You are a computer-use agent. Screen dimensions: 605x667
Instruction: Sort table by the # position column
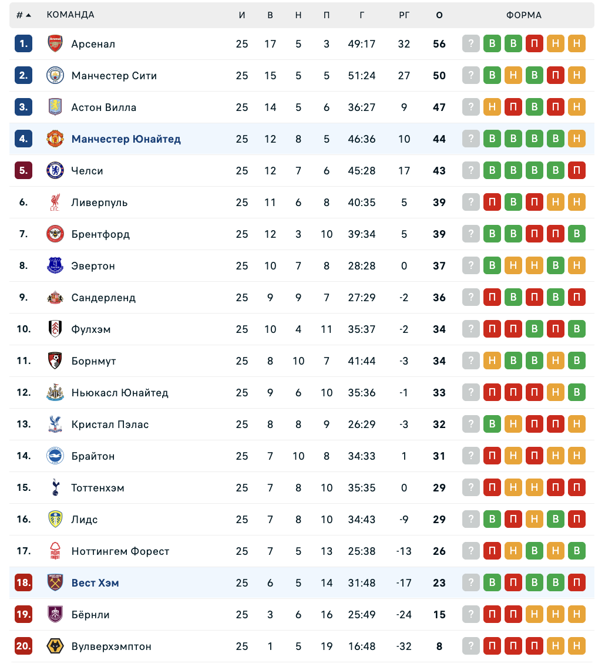23,15
